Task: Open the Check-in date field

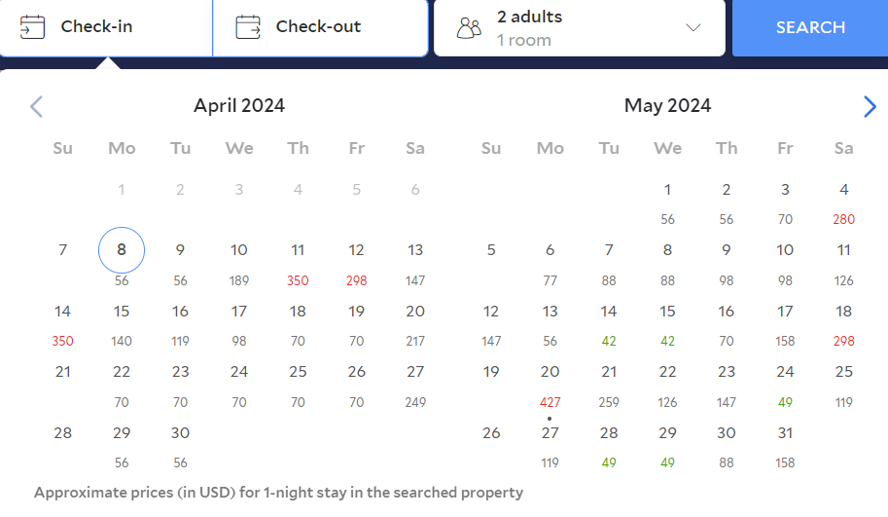Action: 106,27
